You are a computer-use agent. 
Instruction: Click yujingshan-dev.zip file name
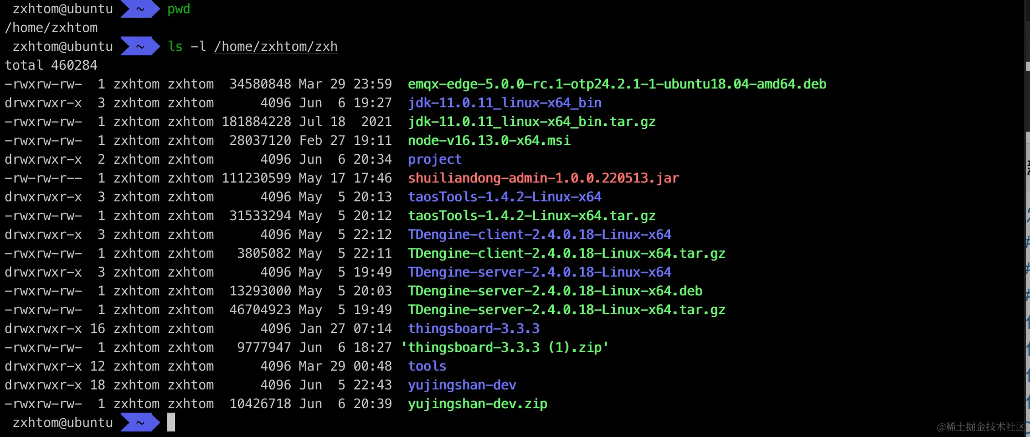477,404
